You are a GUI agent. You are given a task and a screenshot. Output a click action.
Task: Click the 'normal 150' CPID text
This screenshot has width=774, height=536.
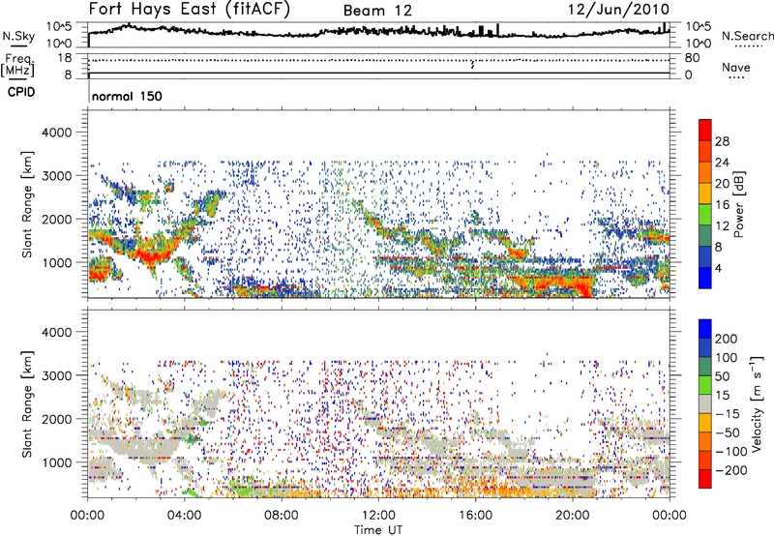(x=127, y=96)
